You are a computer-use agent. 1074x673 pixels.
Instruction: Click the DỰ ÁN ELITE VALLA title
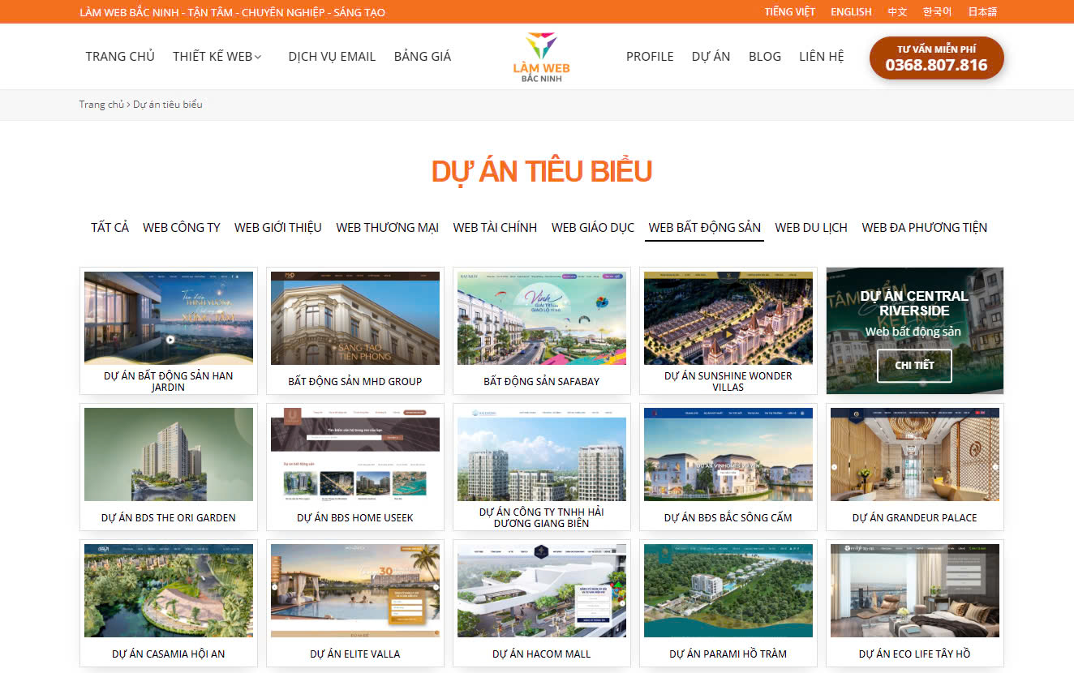tap(355, 654)
